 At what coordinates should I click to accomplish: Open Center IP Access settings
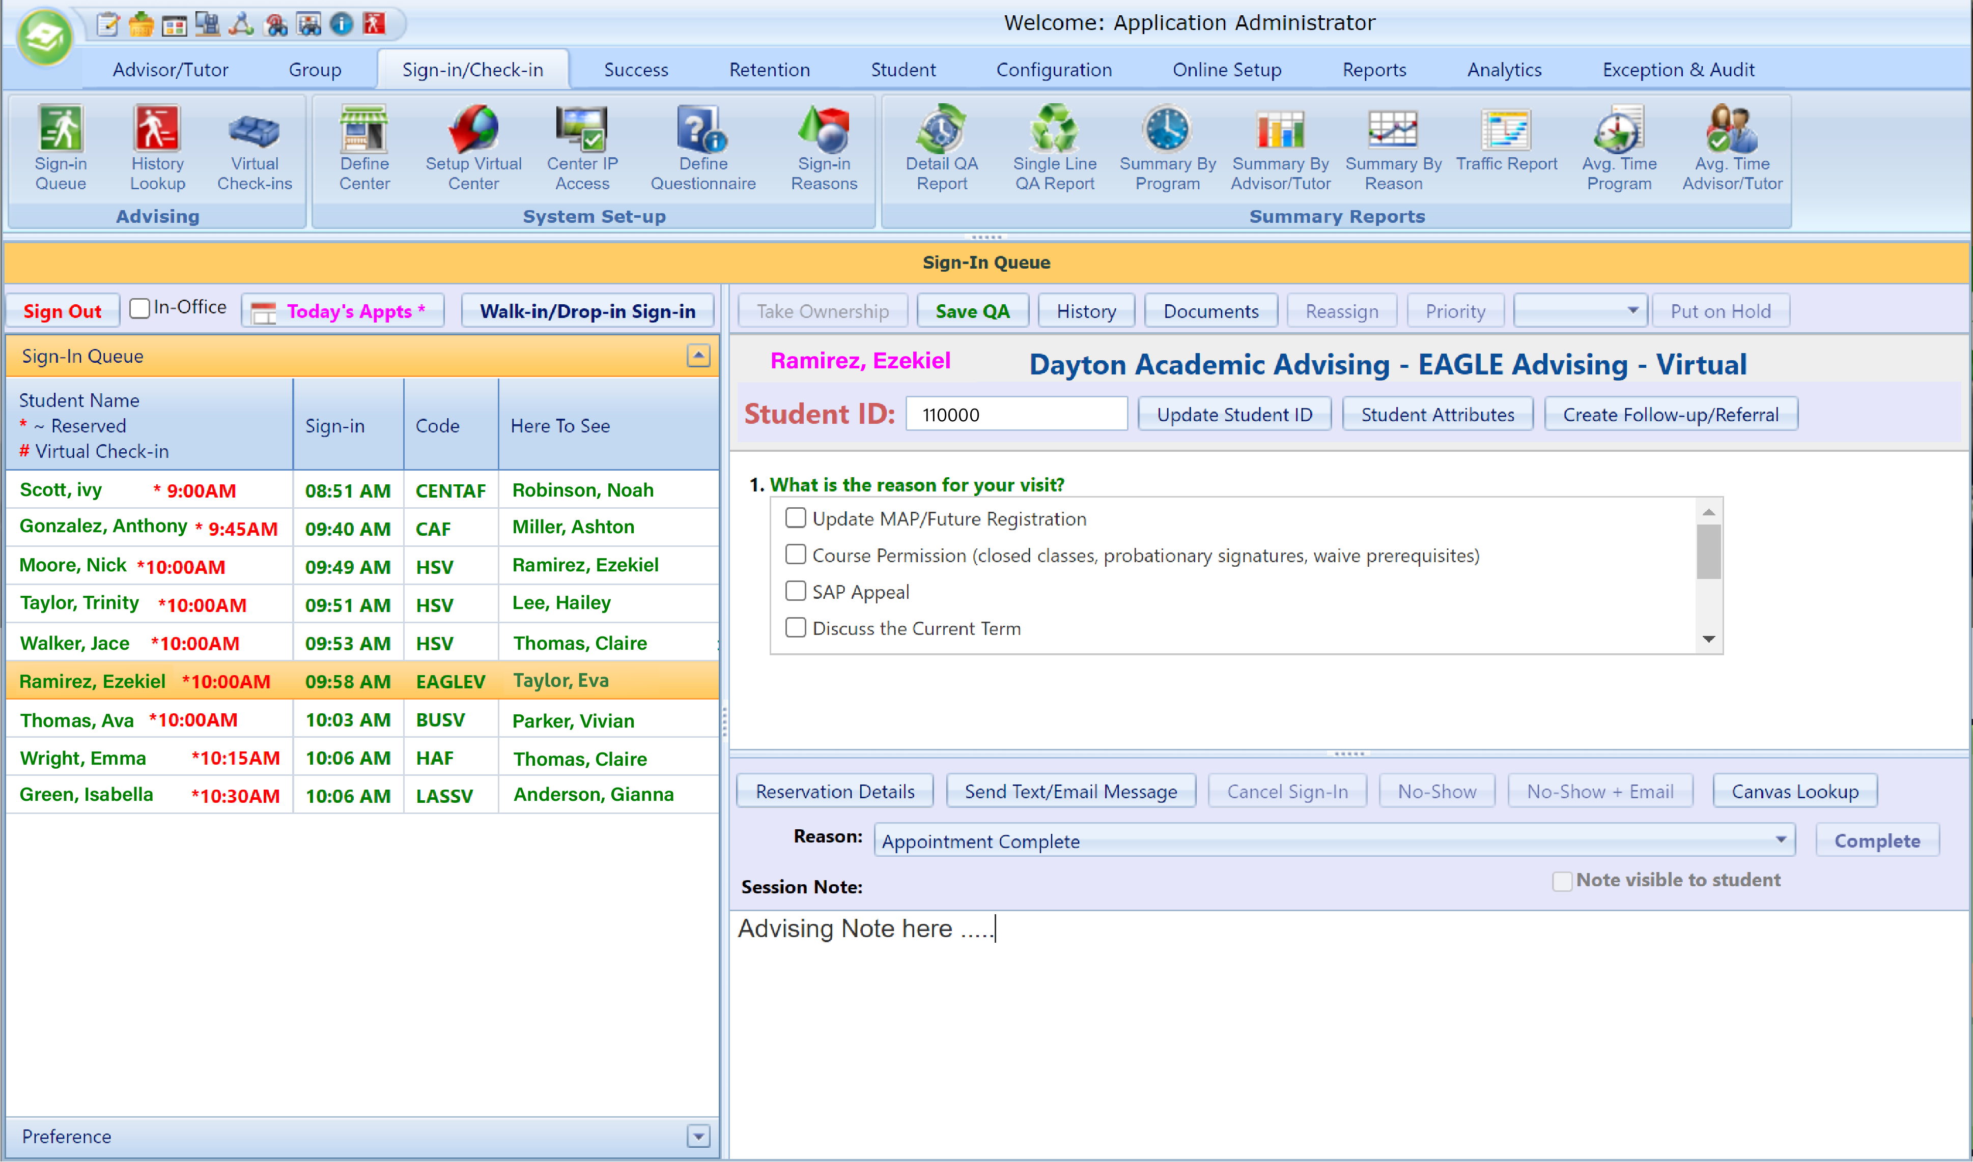click(582, 149)
